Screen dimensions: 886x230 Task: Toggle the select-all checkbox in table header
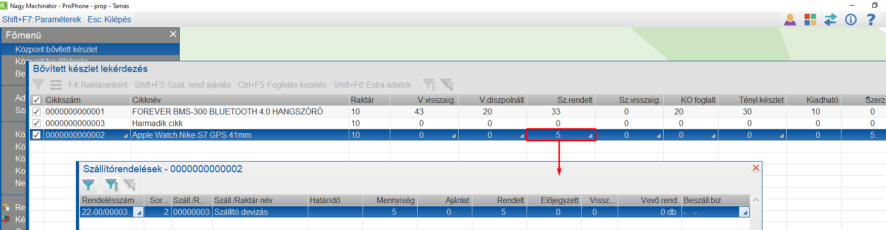(36, 100)
